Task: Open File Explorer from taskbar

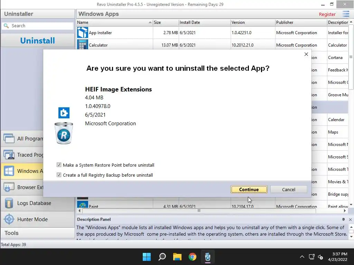Action: point(177,257)
